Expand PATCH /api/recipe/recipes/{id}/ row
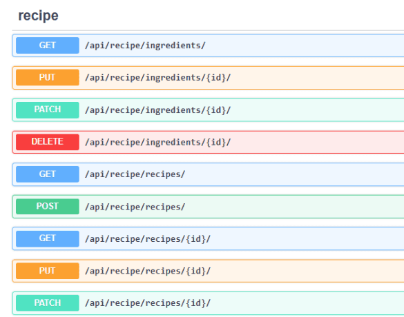 [x=208, y=303]
